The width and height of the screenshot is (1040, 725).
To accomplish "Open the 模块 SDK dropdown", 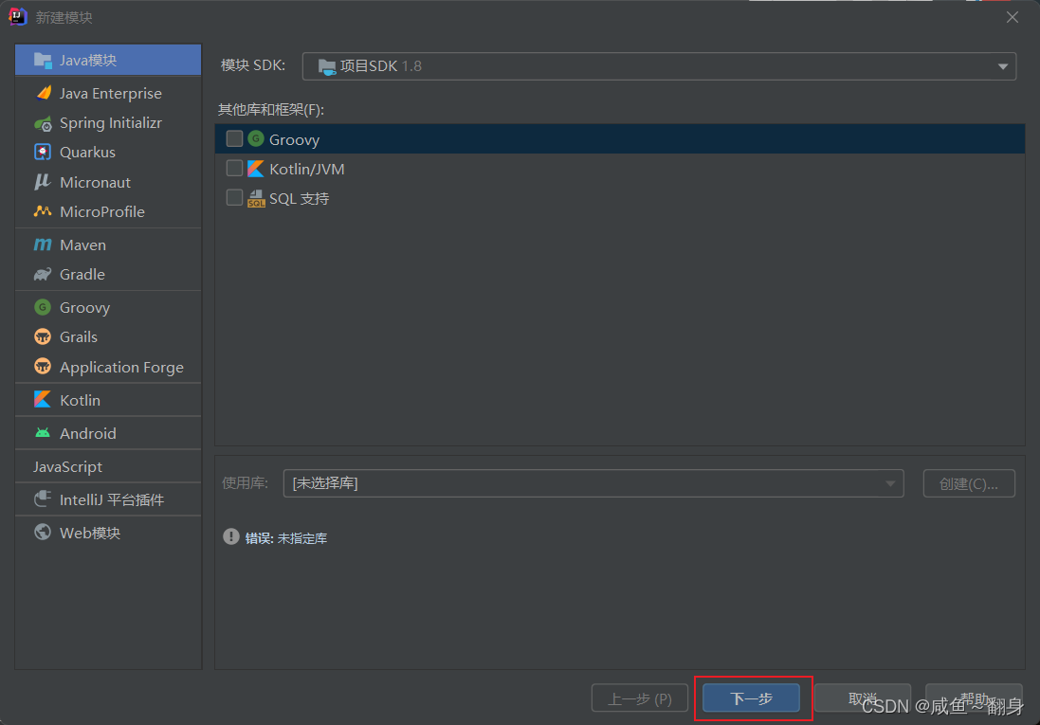I will (659, 66).
